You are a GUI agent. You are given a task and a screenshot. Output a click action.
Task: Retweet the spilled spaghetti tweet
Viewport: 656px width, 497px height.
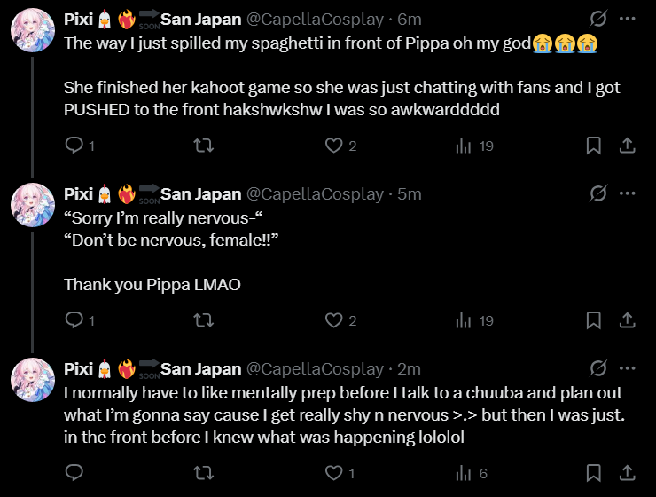pos(204,146)
